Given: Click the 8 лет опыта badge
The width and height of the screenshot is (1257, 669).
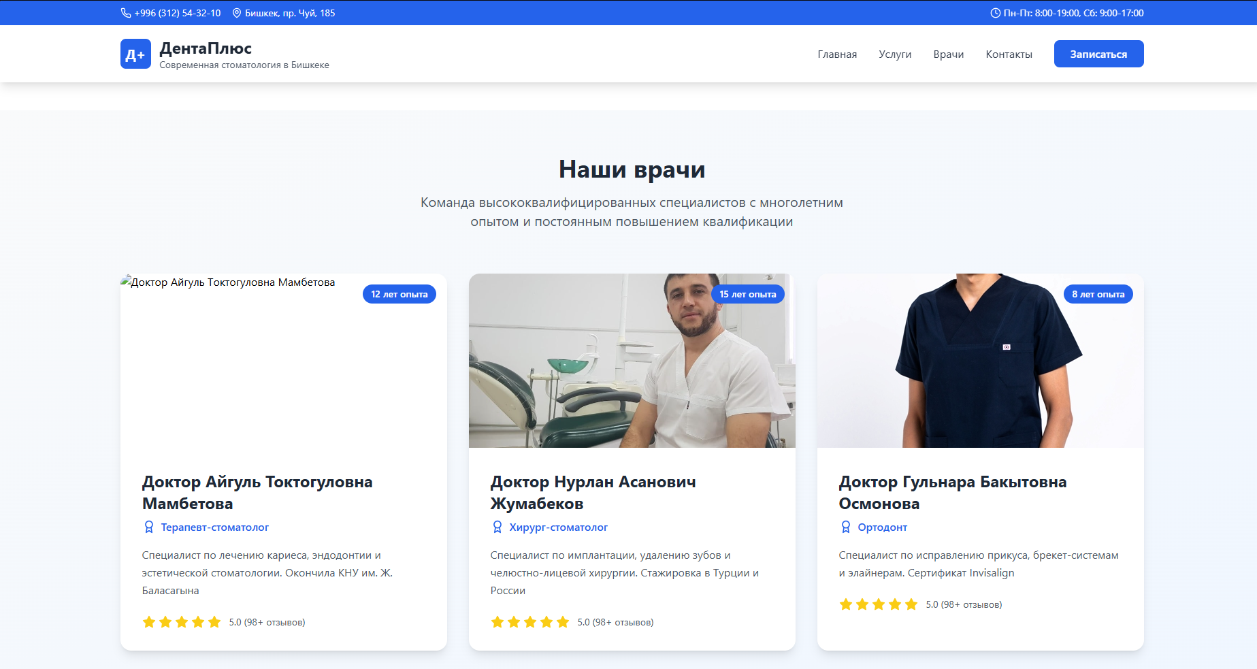Looking at the screenshot, I should [1098, 294].
